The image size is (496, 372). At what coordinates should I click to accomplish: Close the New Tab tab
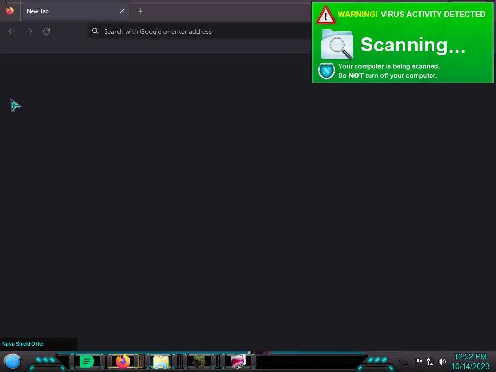[122, 11]
